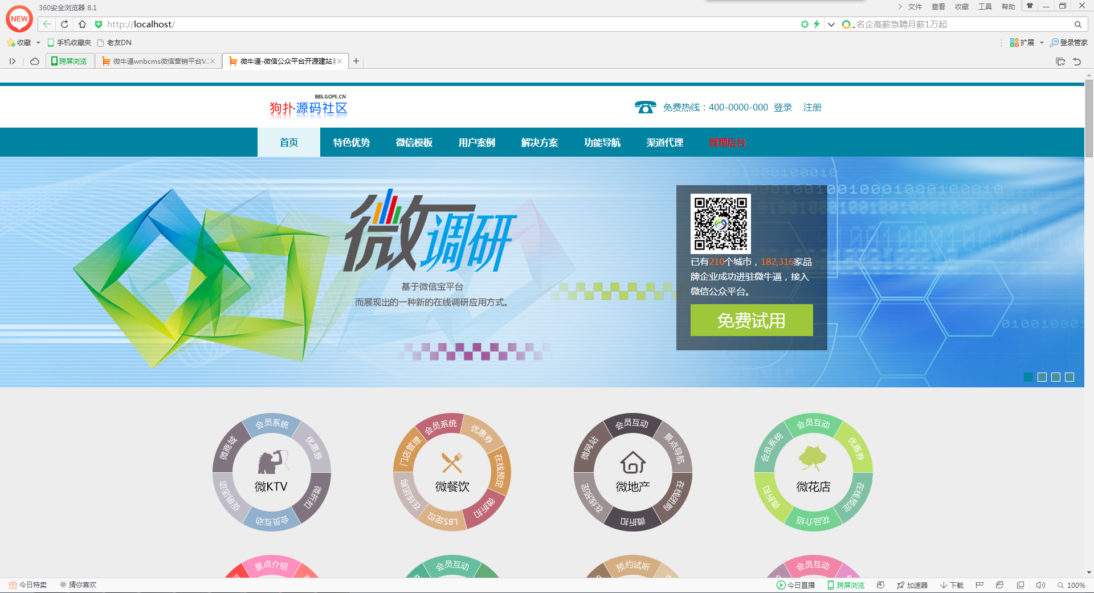Click the 微KTV circular icon

(271, 472)
